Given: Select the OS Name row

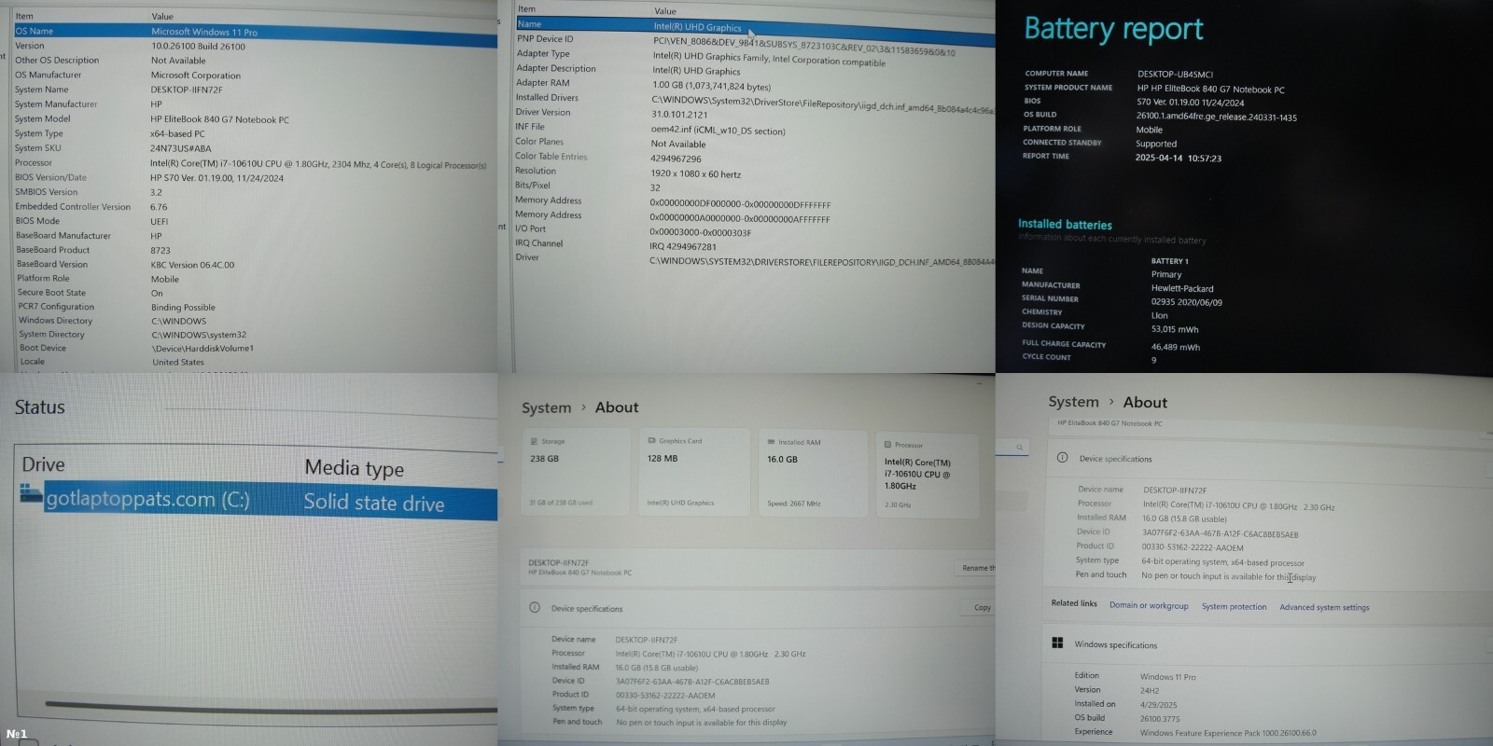Looking at the screenshot, I should [255, 31].
